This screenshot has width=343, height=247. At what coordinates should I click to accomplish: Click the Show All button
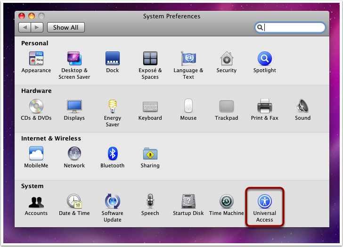66,27
